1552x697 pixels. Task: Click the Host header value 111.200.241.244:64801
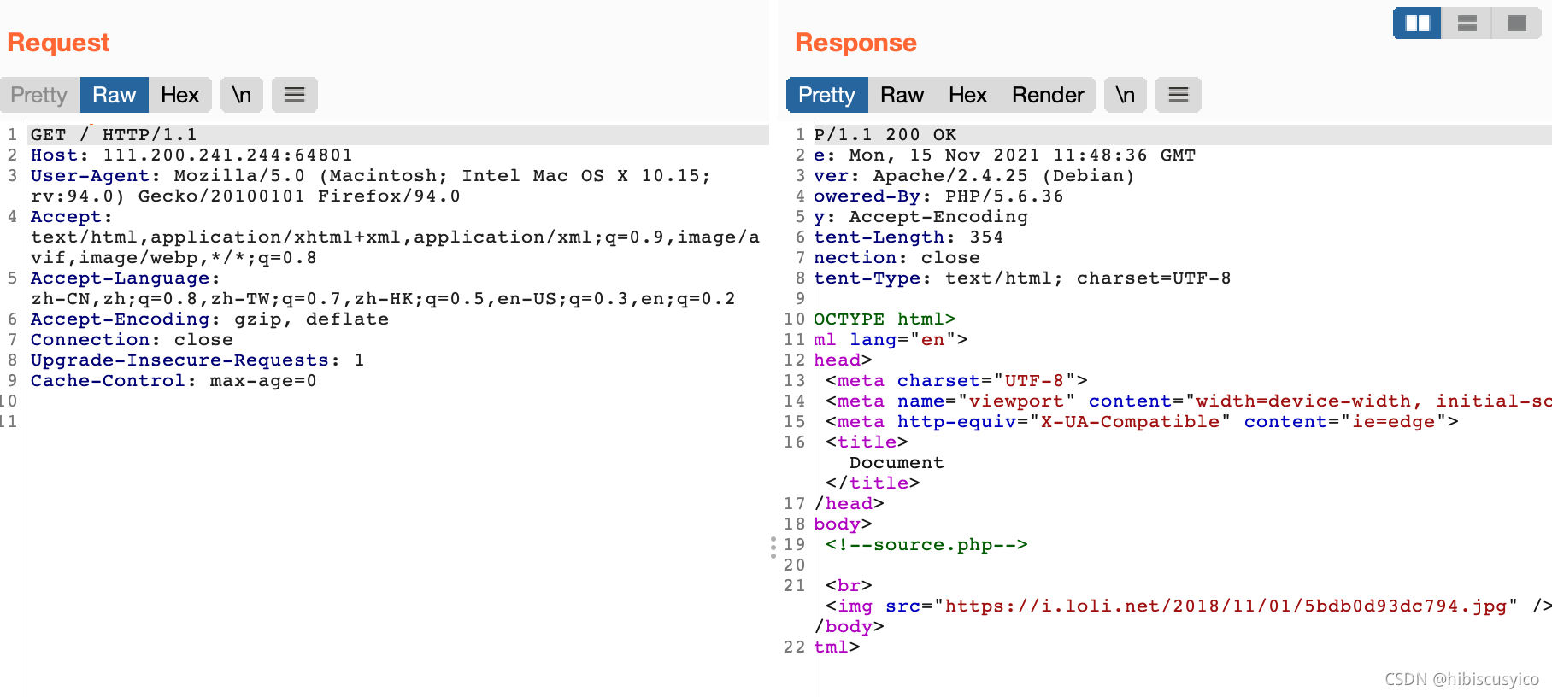[227, 155]
